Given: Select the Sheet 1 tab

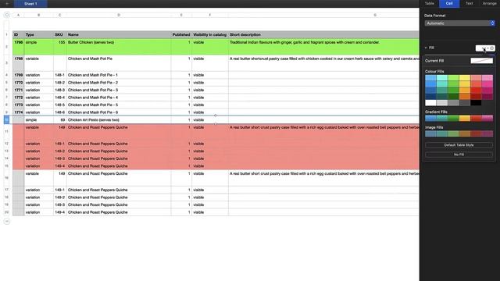Looking at the screenshot, I should (30, 4).
